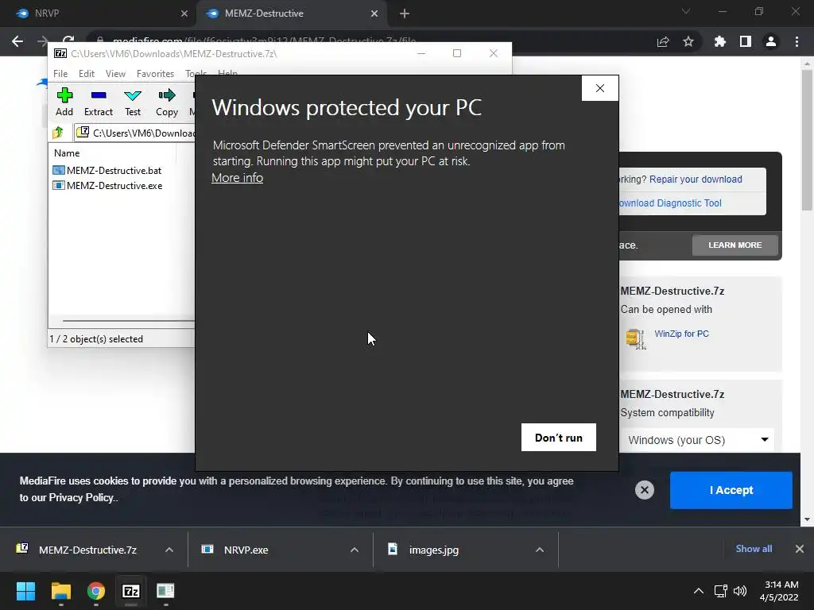Expand the Windows (your OS) dropdown
Viewport: 814px width, 610px height.
pos(697,440)
